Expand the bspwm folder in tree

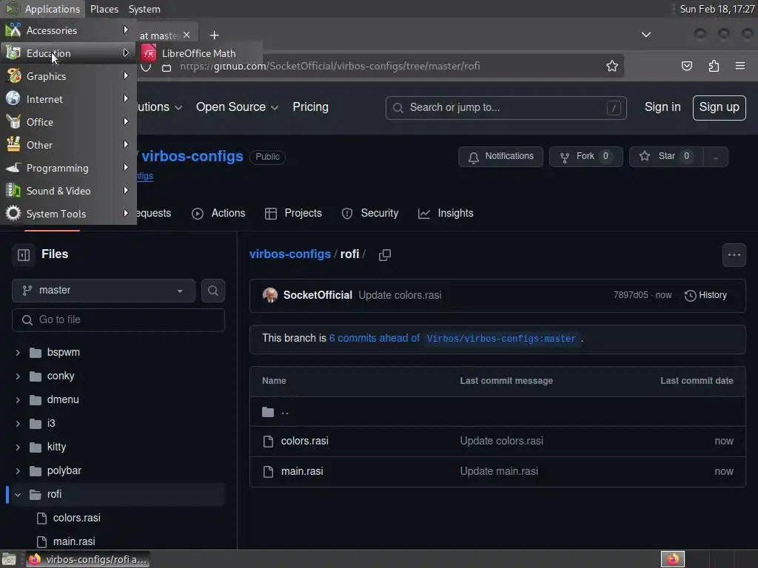18,353
